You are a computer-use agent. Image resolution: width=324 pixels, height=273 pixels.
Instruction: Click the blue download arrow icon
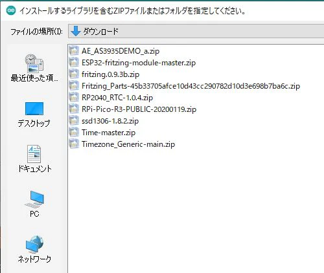click(76, 31)
